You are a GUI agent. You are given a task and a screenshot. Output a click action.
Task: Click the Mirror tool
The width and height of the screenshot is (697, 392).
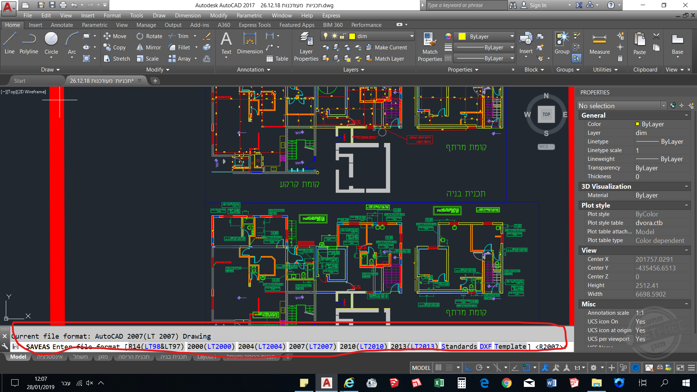coord(149,48)
